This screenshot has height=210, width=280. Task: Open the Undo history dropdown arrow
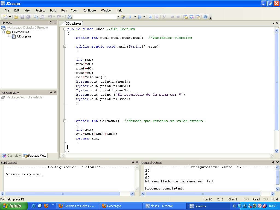coord(54,17)
